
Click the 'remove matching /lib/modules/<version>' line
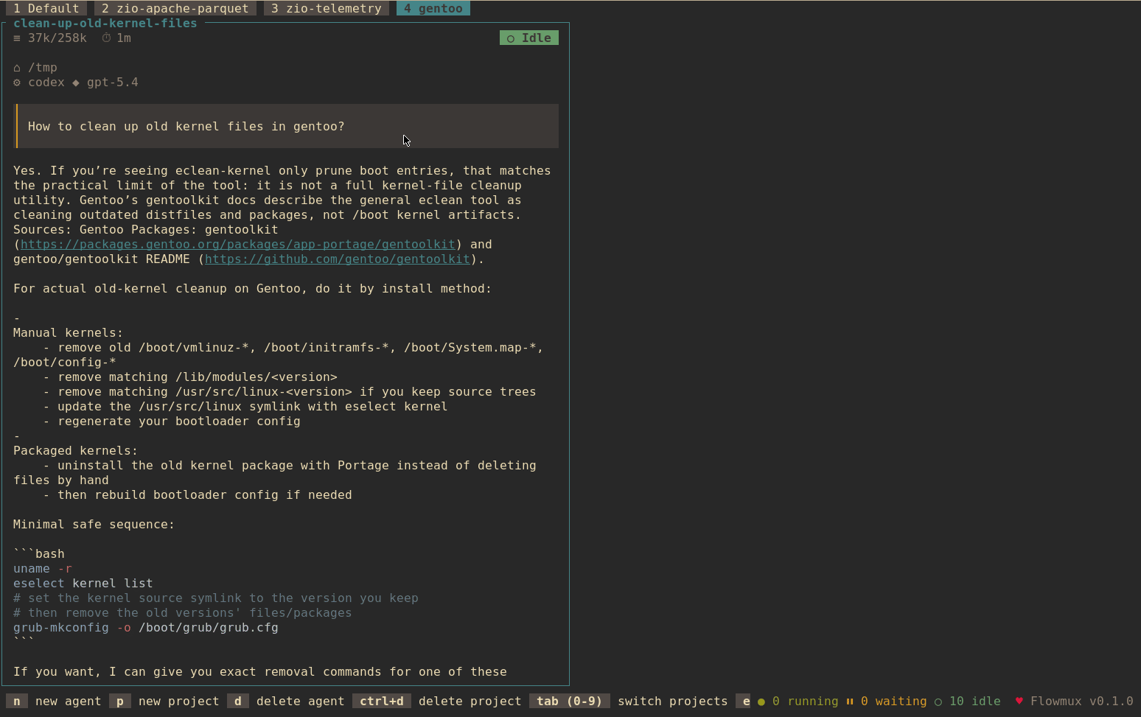pos(190,377)
